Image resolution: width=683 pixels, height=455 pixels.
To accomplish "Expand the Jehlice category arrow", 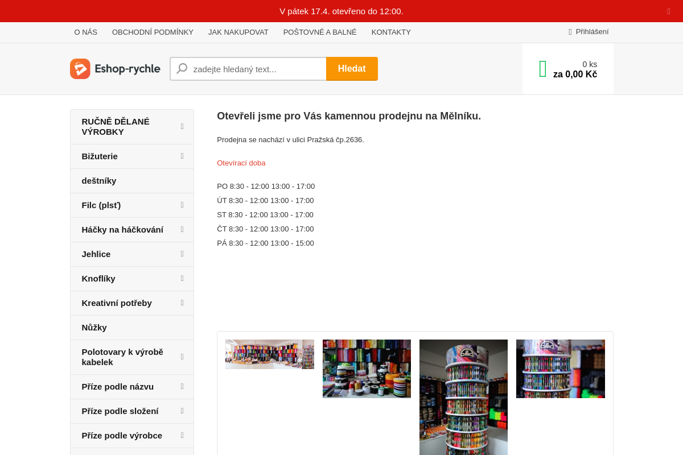I will click(182, 254).
